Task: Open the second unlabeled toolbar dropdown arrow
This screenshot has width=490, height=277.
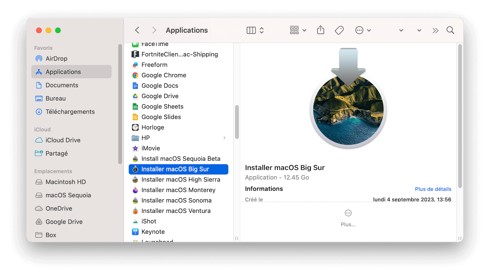Action: [x=419, y=30]
